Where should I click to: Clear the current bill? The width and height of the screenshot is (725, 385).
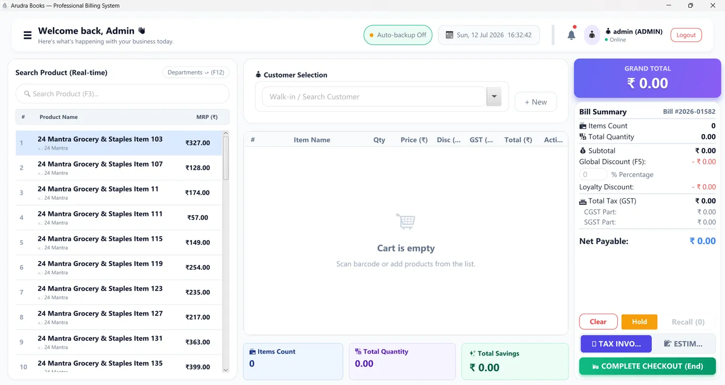pyautogui.click(x=598, y=322)
